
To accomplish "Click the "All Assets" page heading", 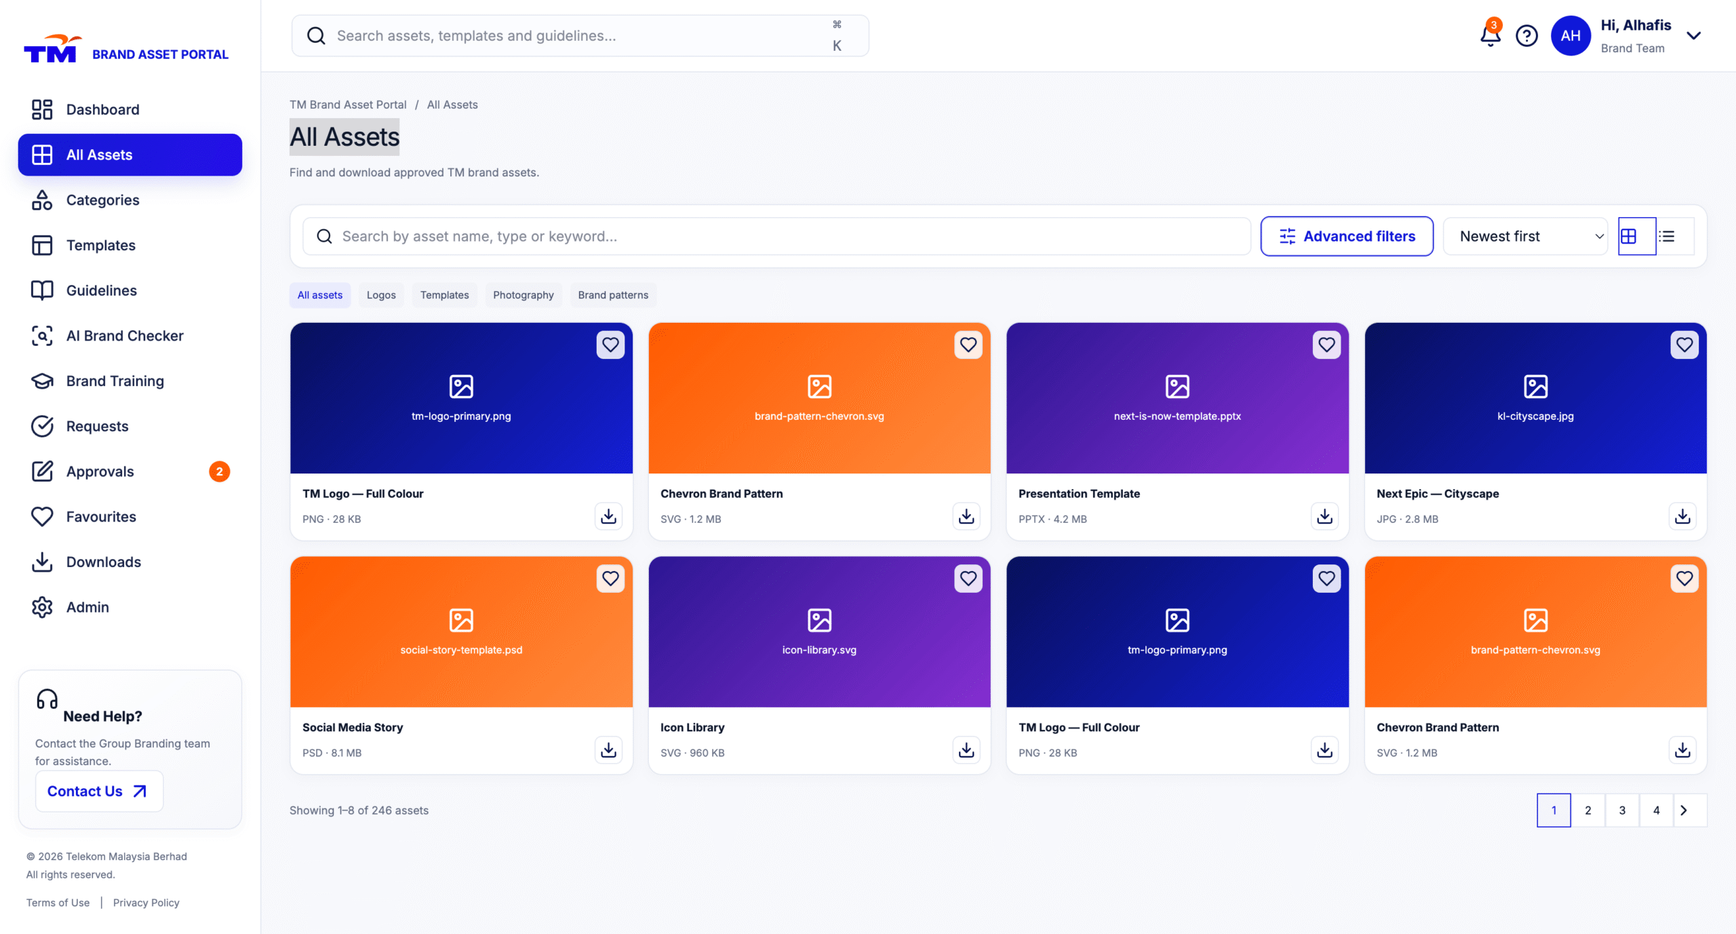I will coord(344,137).
